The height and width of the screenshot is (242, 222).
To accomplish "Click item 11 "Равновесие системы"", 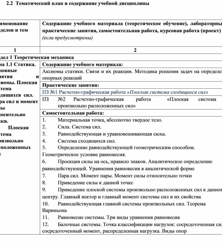I will pyautogui.click(x=119, y=217).
